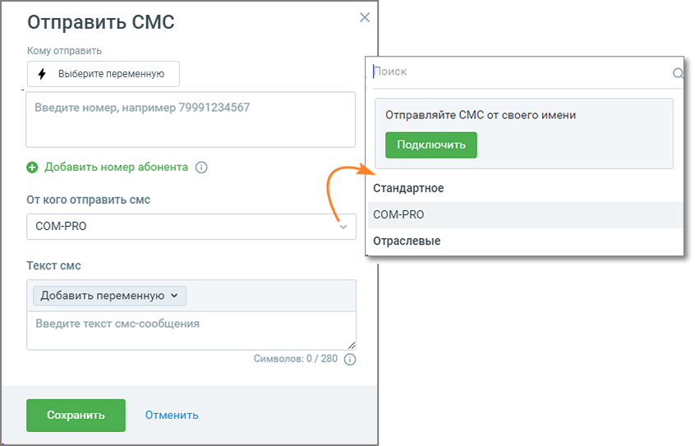
Task: Click the lightning bolt variable icon
Action: point(42,74)
